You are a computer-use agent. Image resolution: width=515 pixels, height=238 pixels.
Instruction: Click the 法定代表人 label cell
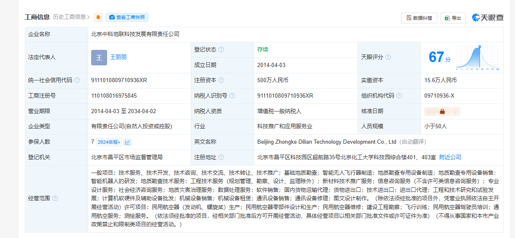click(56, 57)
